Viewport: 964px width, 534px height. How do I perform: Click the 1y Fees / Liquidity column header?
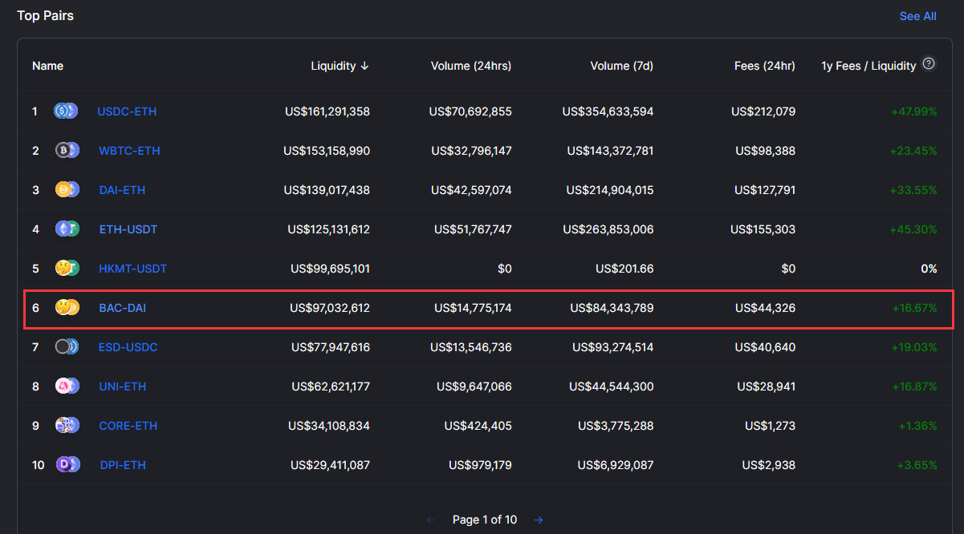click(x=868, y=66)
